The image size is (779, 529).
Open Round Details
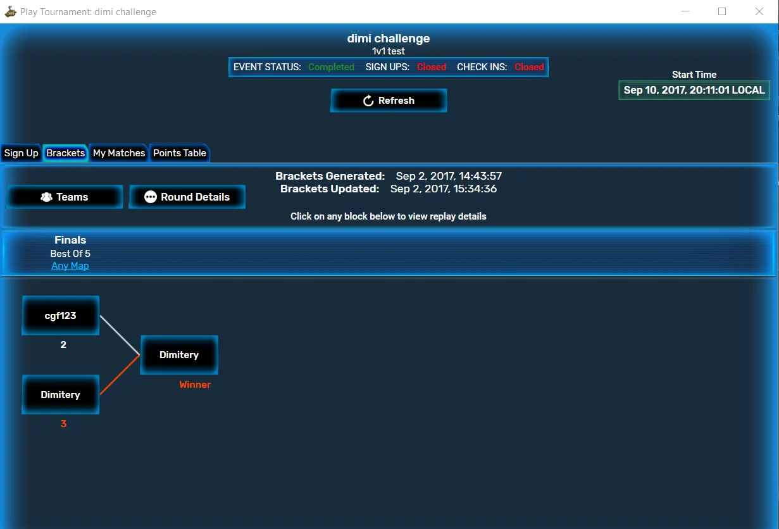point(187,197)
